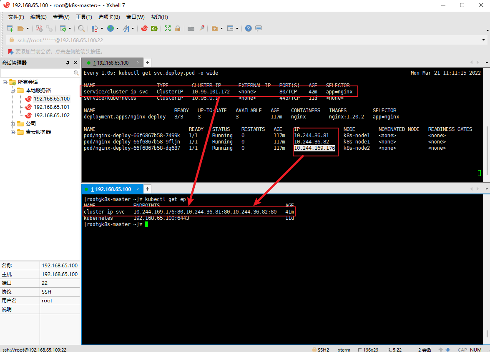Click the 22 port value cell
Viewport: 490px width, 352px height.
pos(60,283)
